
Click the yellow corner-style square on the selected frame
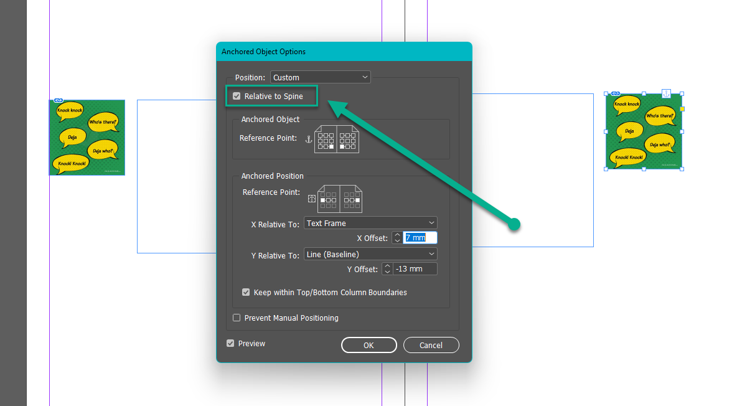[x=682, y=108]
